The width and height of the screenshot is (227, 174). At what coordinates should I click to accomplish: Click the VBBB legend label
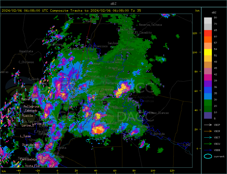pyautogui.click(x=217, y=150)
